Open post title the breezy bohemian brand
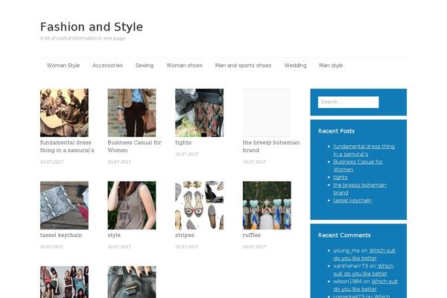This screenshot has height=298, width=447. pos(271,146)
